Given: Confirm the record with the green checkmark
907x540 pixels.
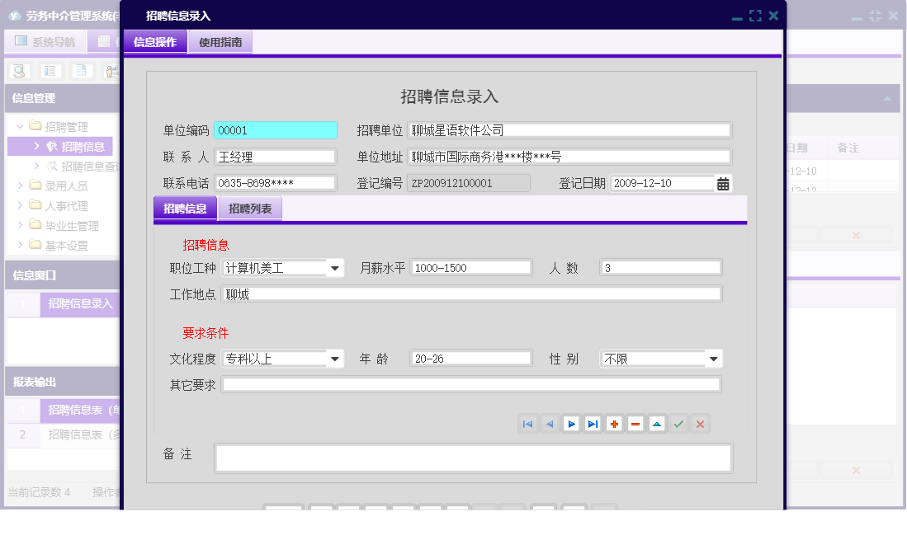Looking at the screenshot, I should pyautogui.click(x=678, y=424).
